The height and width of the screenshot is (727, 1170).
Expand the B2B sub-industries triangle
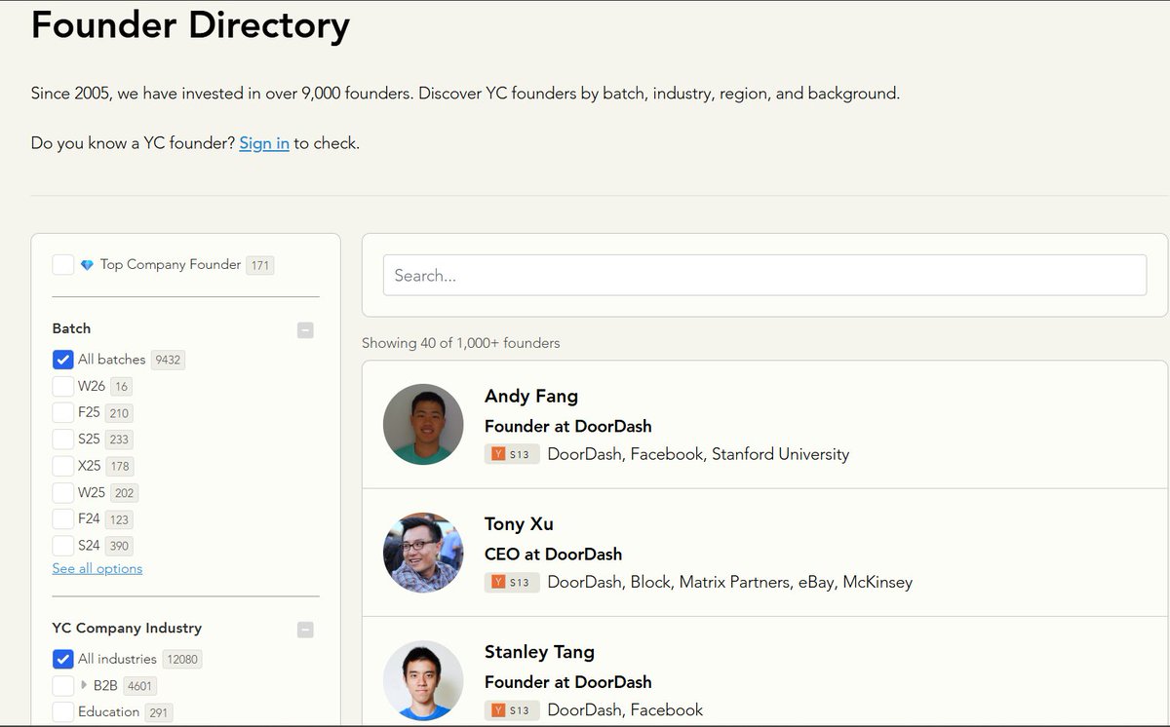[84, 685]
